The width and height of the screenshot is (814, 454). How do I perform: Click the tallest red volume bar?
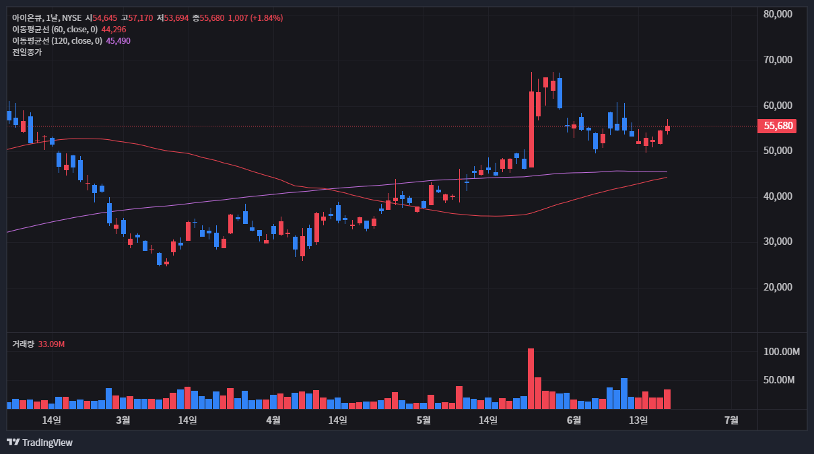tap(531, 379)
